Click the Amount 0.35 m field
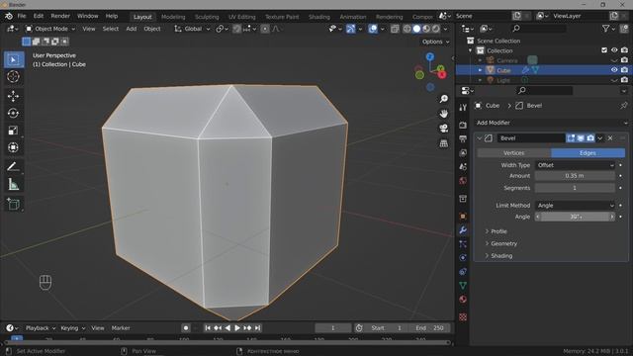Screen dimensions: 633x356 point(575,176)
